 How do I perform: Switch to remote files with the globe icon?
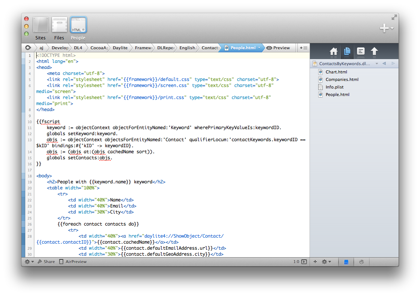tap(361, 262)
